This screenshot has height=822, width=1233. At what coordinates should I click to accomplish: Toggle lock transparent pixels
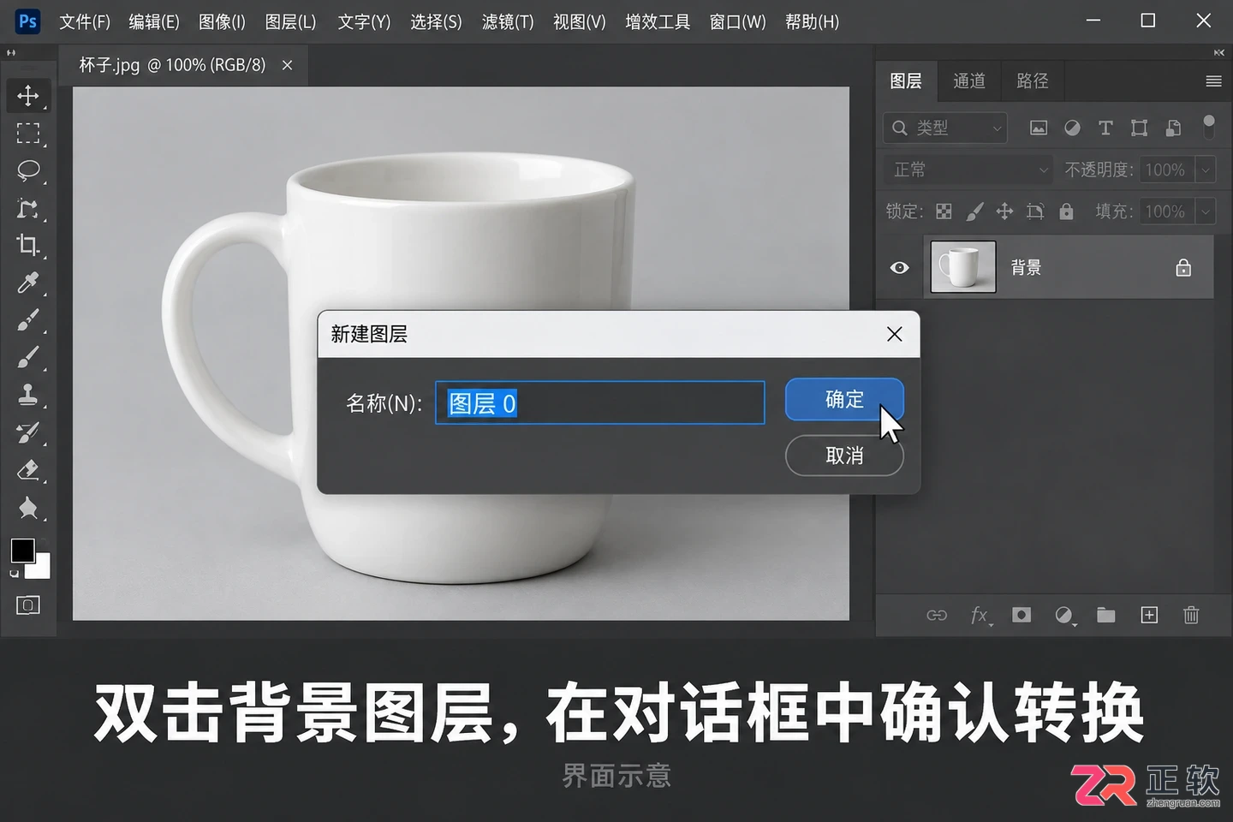pos(944,211)
